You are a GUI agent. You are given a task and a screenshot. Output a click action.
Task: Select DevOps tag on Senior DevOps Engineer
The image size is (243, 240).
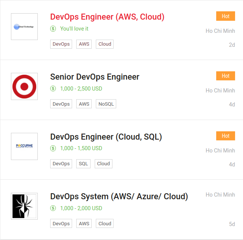point(61,104)
